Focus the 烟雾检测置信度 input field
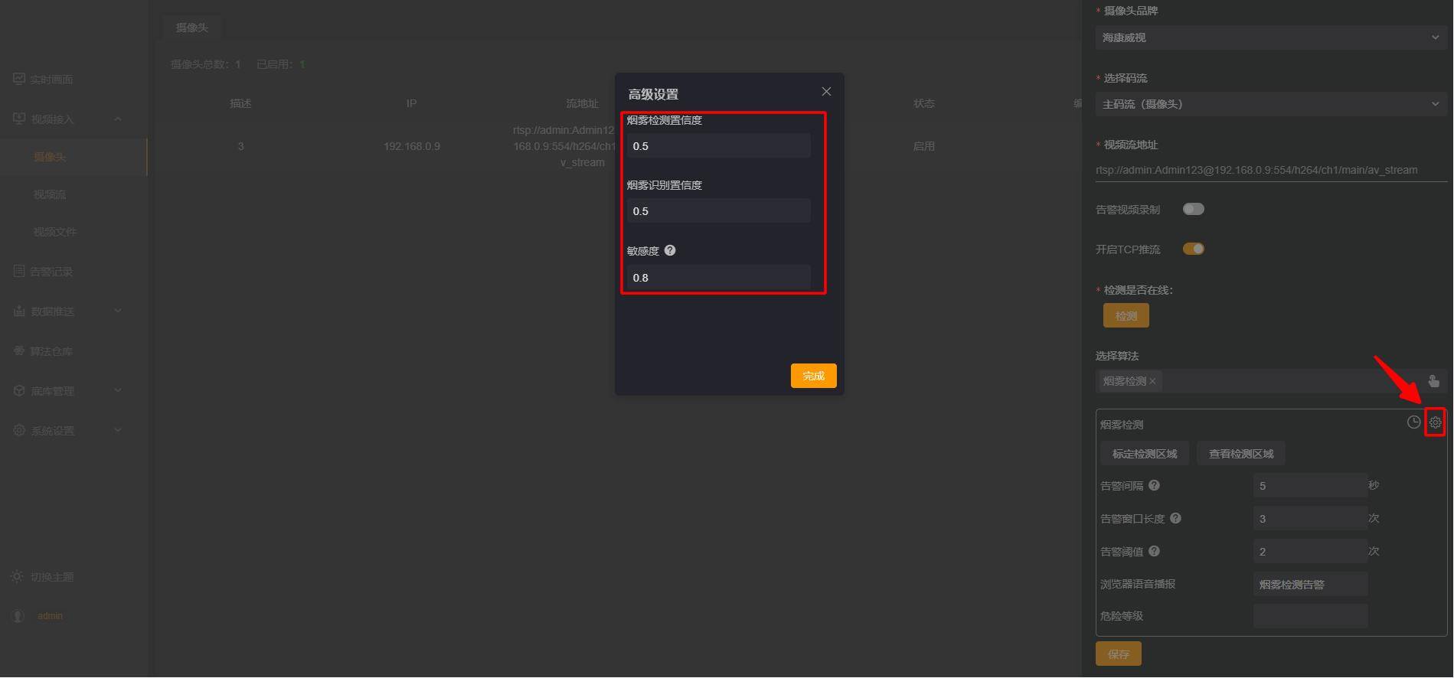This screenshot has width=1454, height=678. click(x=718, y=146)
